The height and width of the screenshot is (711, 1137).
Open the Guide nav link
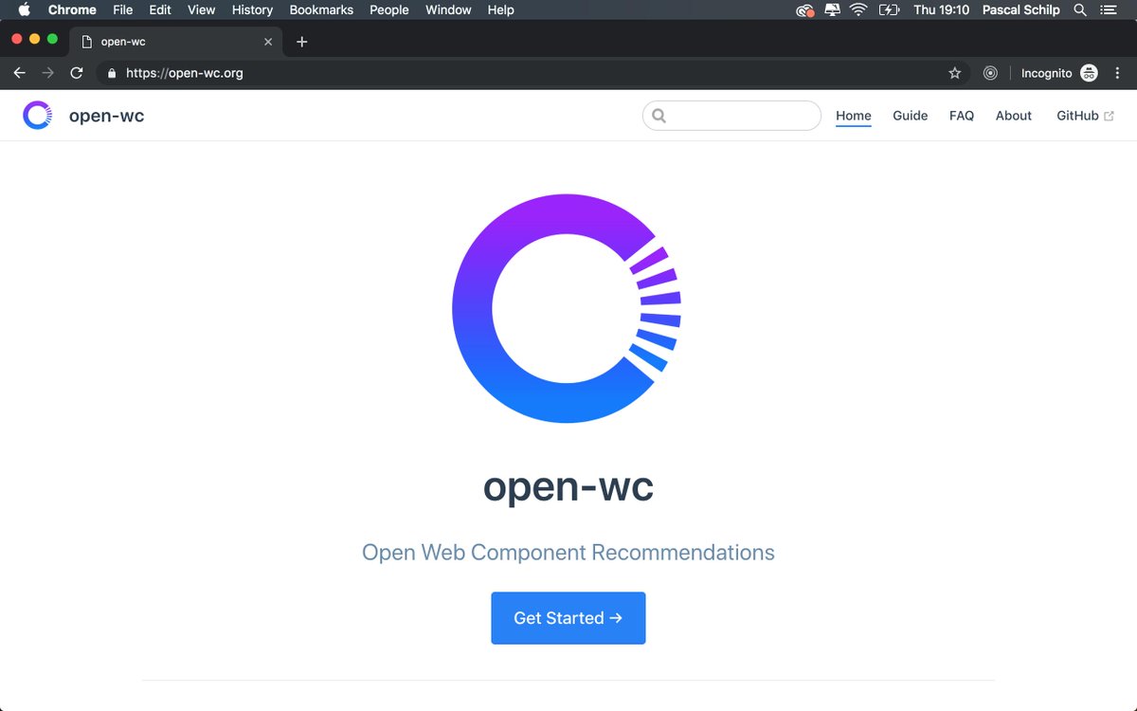[910, 116]
